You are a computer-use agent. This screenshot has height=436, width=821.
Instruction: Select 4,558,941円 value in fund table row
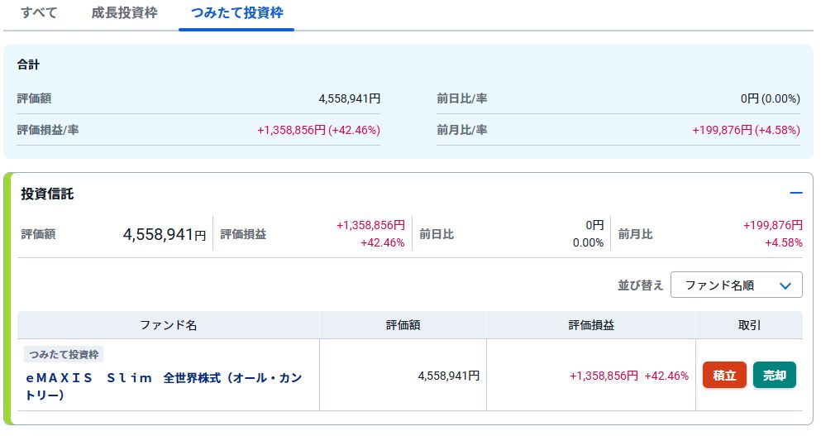pyautogui.click(x=449, y=376)
